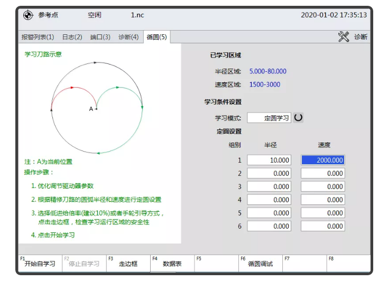This screenshot has height=281, width=388.
Task: Click step 4 点击开始学习 text
Action: (x=53, y=235)
